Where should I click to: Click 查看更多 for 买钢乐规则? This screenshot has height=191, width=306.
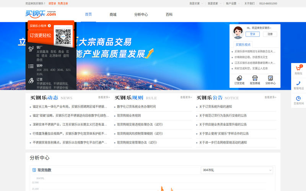(x=186, y=97)
